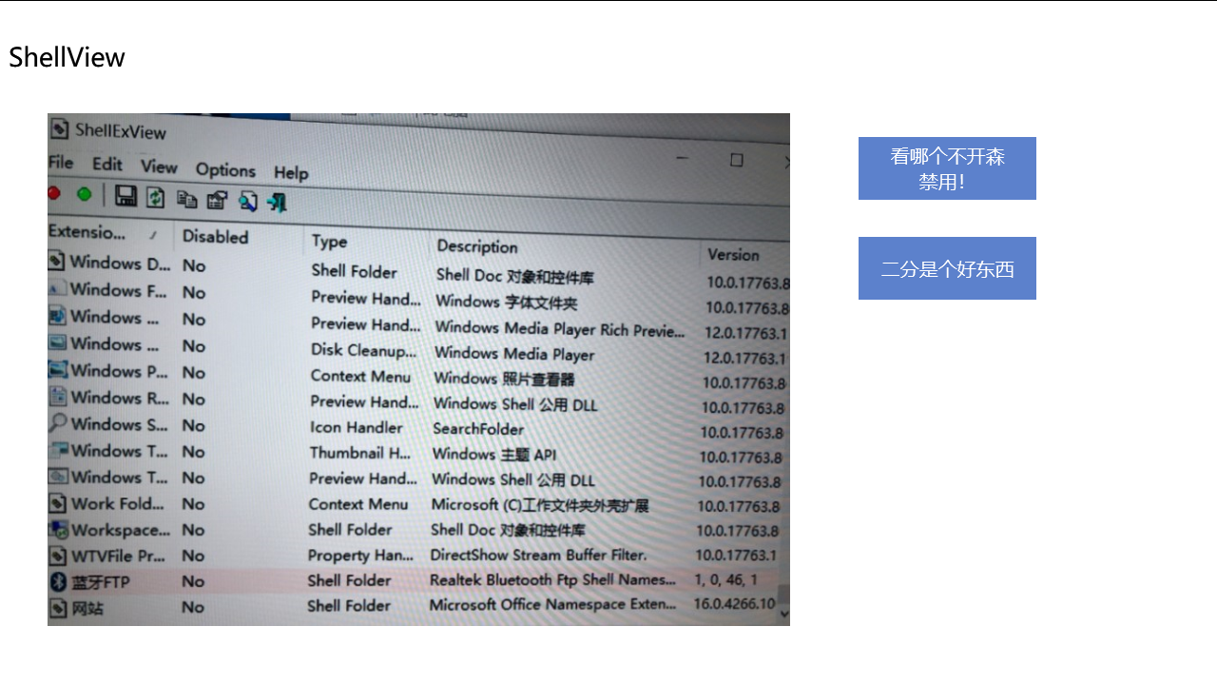
Task: Sort by the Type column header
Action: pyautogui.click(x=329, y=242)
